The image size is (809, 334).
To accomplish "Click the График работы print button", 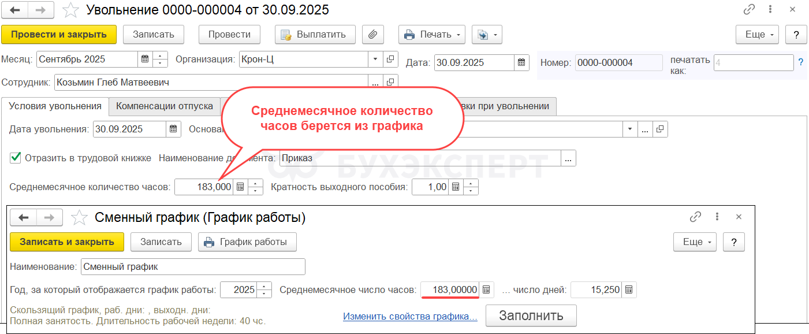I will click(247, 242).
